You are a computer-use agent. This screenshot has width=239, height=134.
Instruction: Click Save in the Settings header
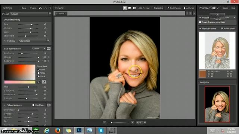(24, 8)
